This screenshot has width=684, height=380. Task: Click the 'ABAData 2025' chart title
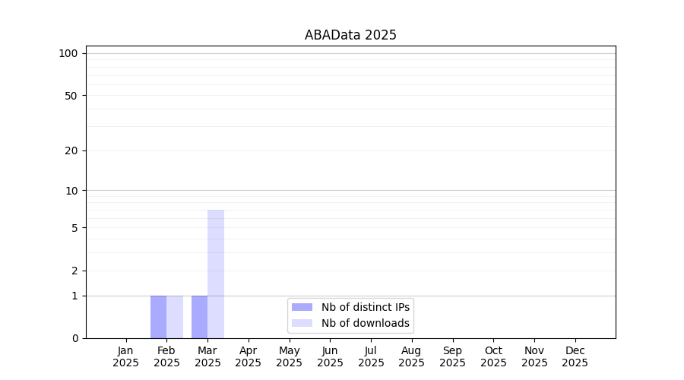click(x=350, y=35)
